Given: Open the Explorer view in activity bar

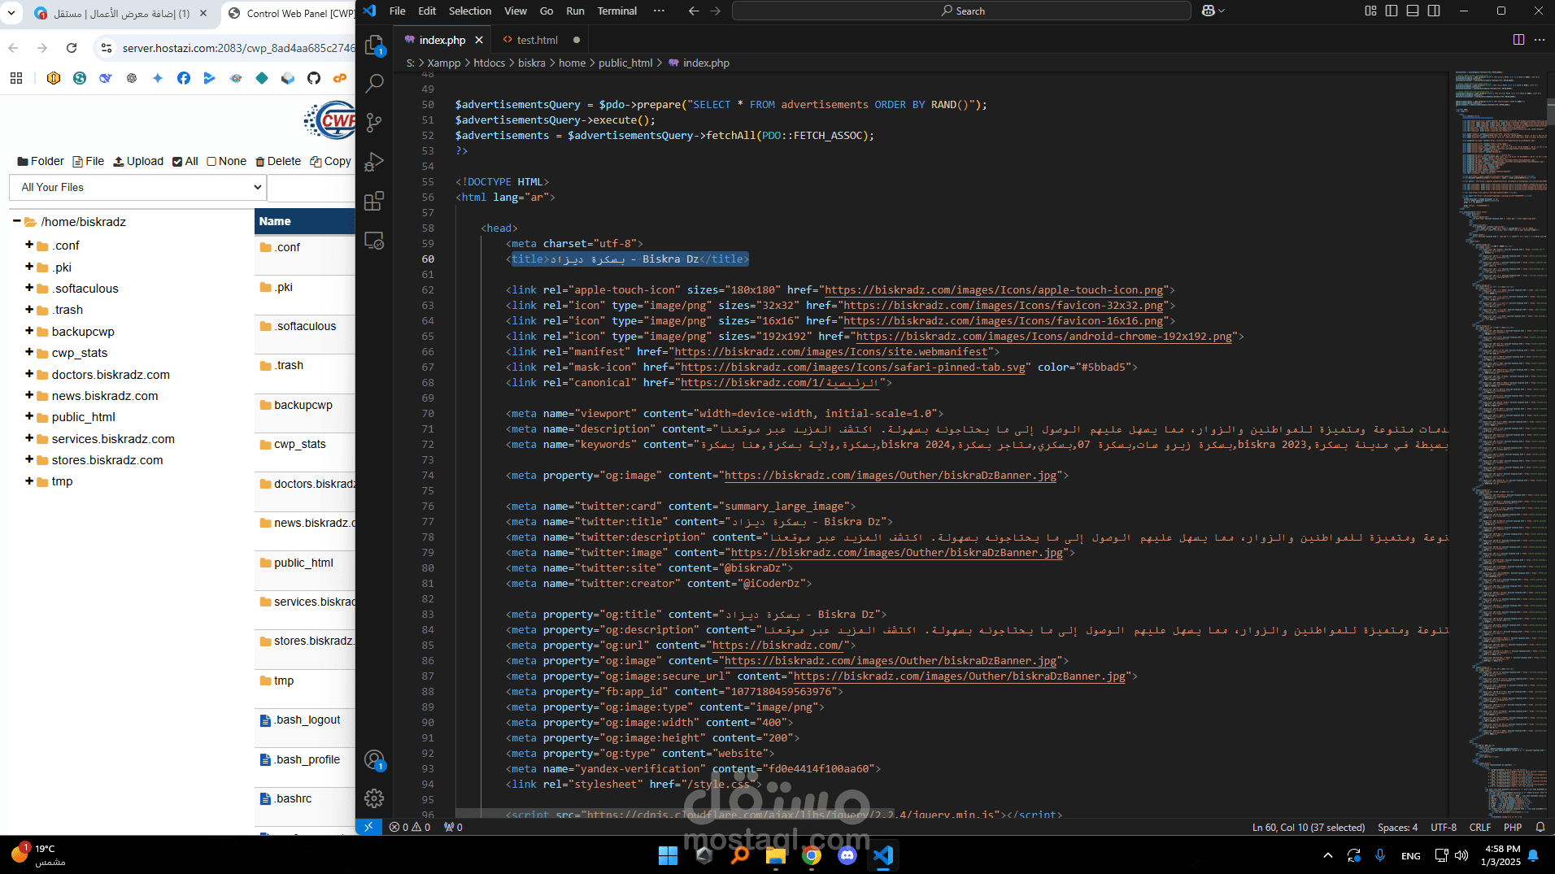Looking at the screenshot, I should pyautogui.click(x=374, y=45).
